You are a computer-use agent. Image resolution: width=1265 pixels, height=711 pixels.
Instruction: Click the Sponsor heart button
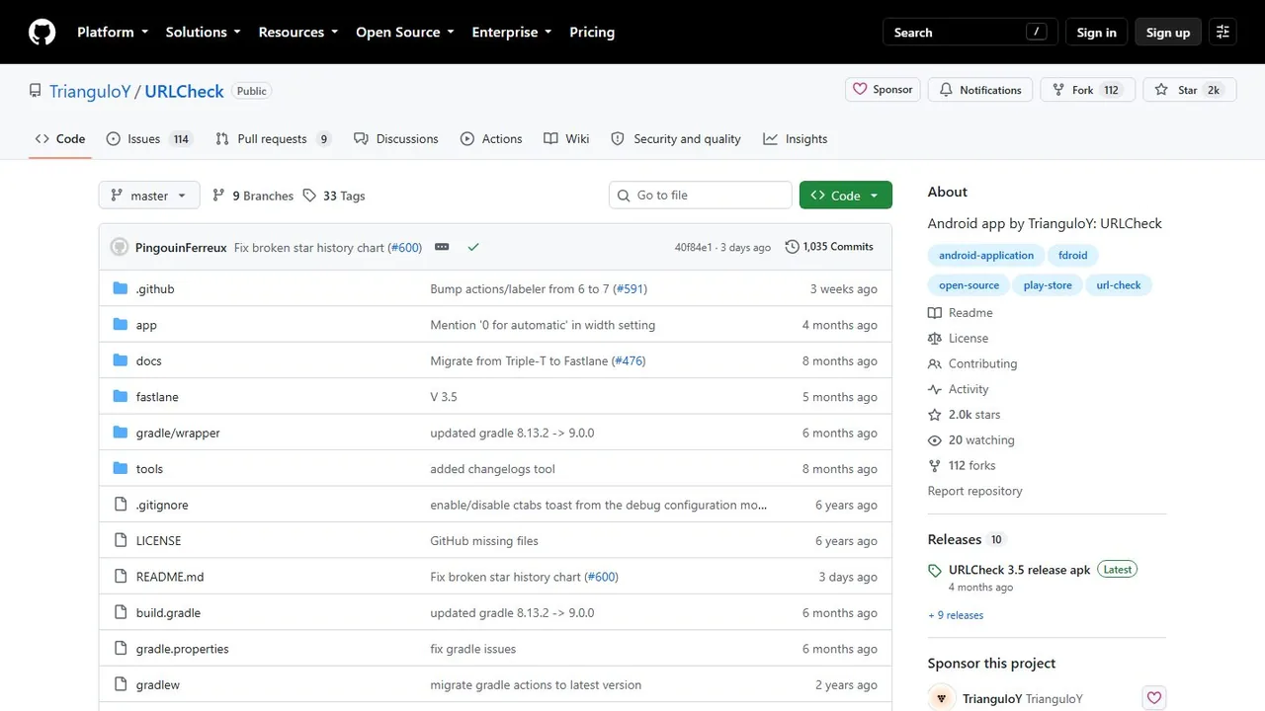tap(883, 90)
